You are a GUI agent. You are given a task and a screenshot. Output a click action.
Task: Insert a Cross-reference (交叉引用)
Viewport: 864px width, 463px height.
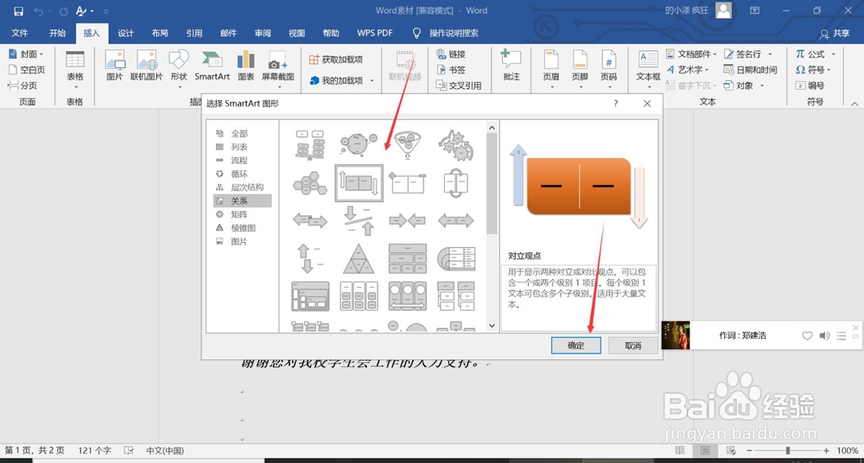(459, 86)
